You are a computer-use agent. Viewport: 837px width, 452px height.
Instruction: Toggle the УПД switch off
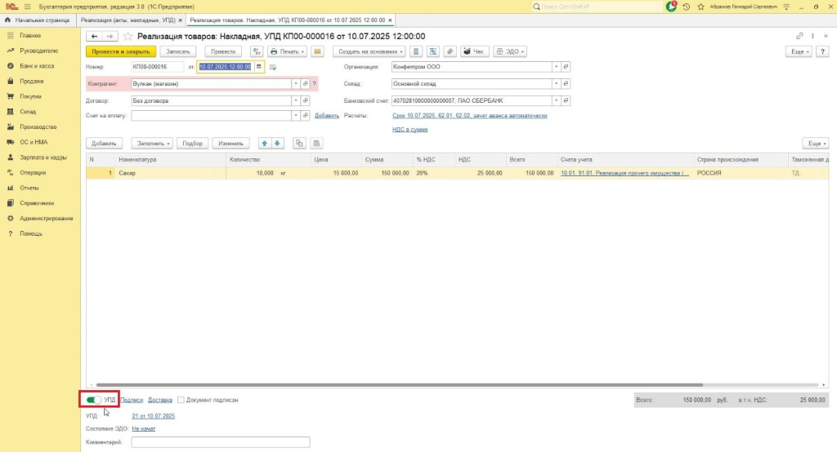[93, 400]
